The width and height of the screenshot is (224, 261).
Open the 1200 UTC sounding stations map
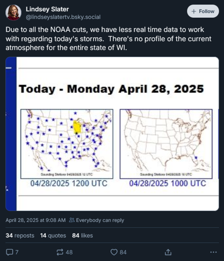tap(67, 144)
